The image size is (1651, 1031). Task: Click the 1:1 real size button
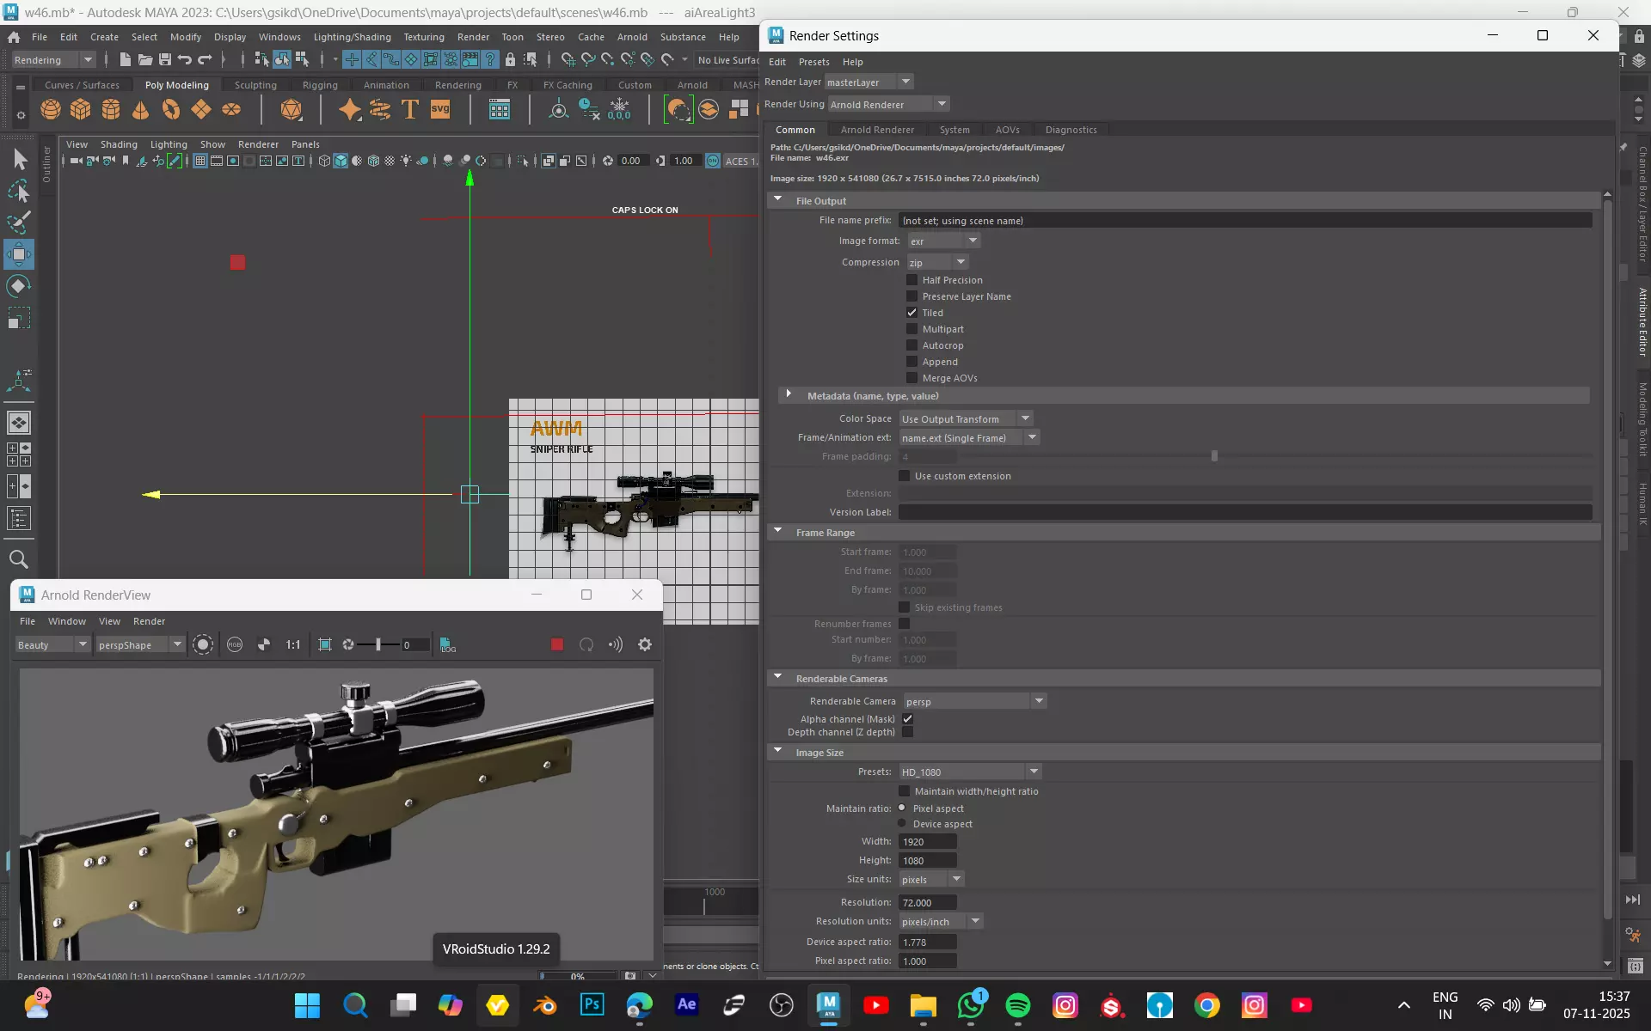293,644
